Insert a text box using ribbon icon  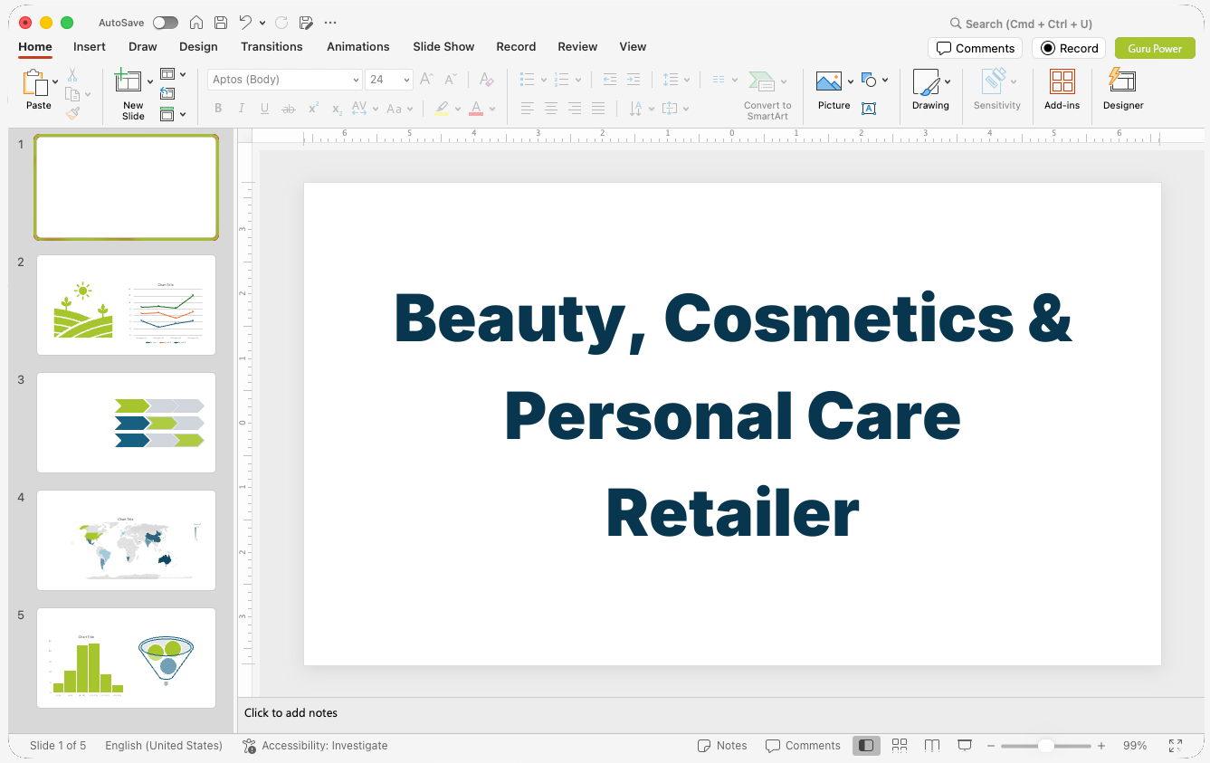(x=869, y=109)
